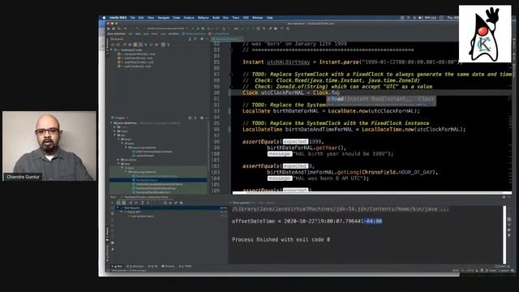The width and height of the screenshot is (519, 292).
Task: Open the Help menu
Action: (270, 18)
